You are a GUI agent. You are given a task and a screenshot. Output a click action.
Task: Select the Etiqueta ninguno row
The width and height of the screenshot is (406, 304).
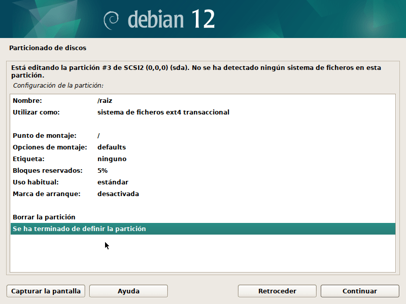coord(203,159)
